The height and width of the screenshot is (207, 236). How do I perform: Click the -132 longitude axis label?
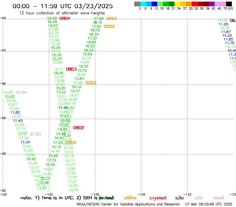tap(49, 195)
